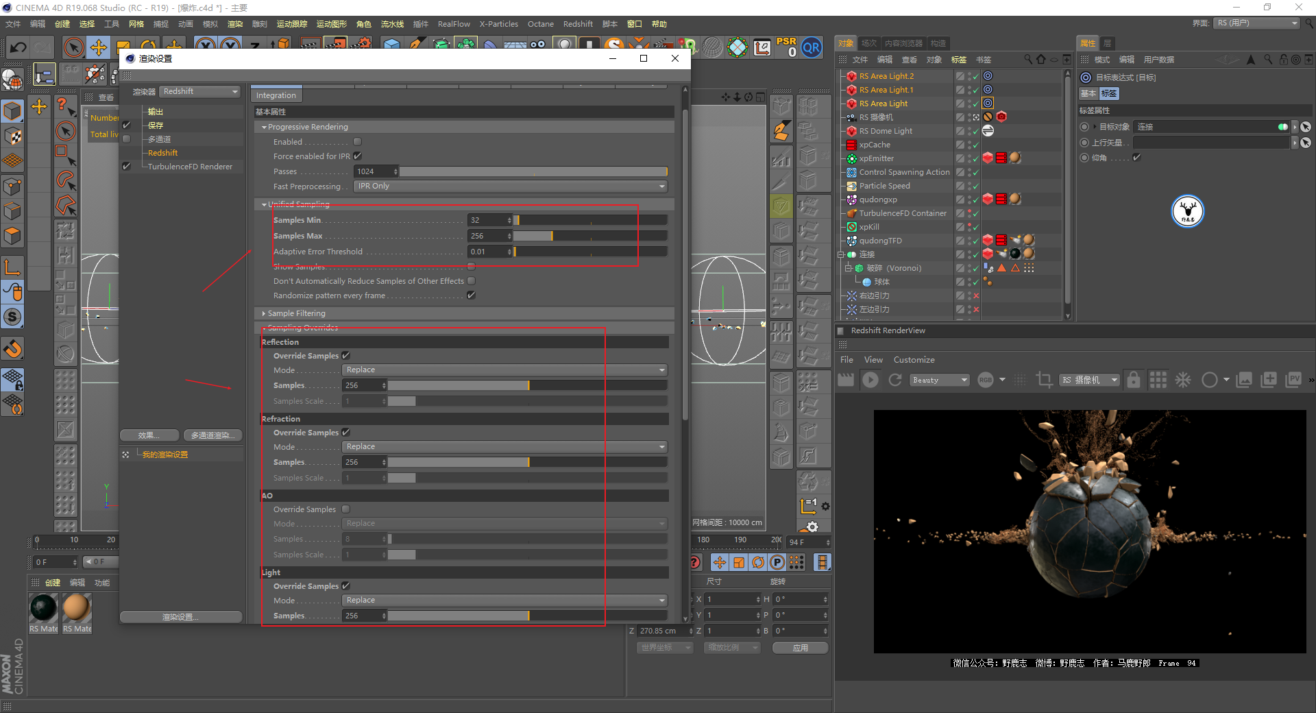Adjust the Samples Max slider
This screenshot has width=1316, height=713.
click(591, 236)
